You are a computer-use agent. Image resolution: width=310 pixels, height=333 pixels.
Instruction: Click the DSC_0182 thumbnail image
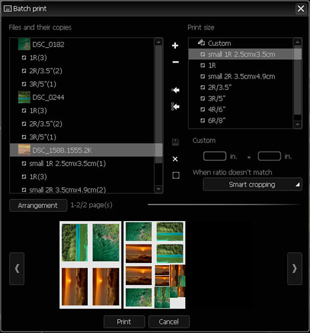click(x=24, y=44)
